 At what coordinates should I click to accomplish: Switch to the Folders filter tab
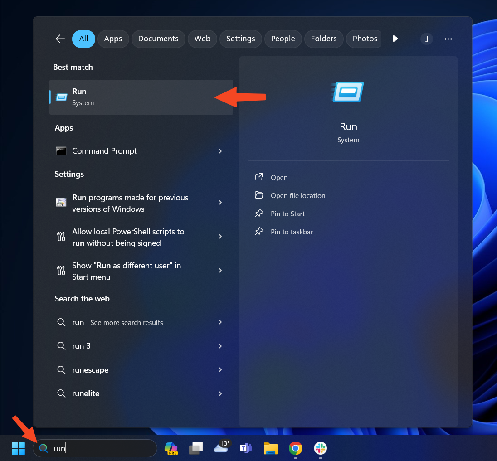[x=324, y=39]
